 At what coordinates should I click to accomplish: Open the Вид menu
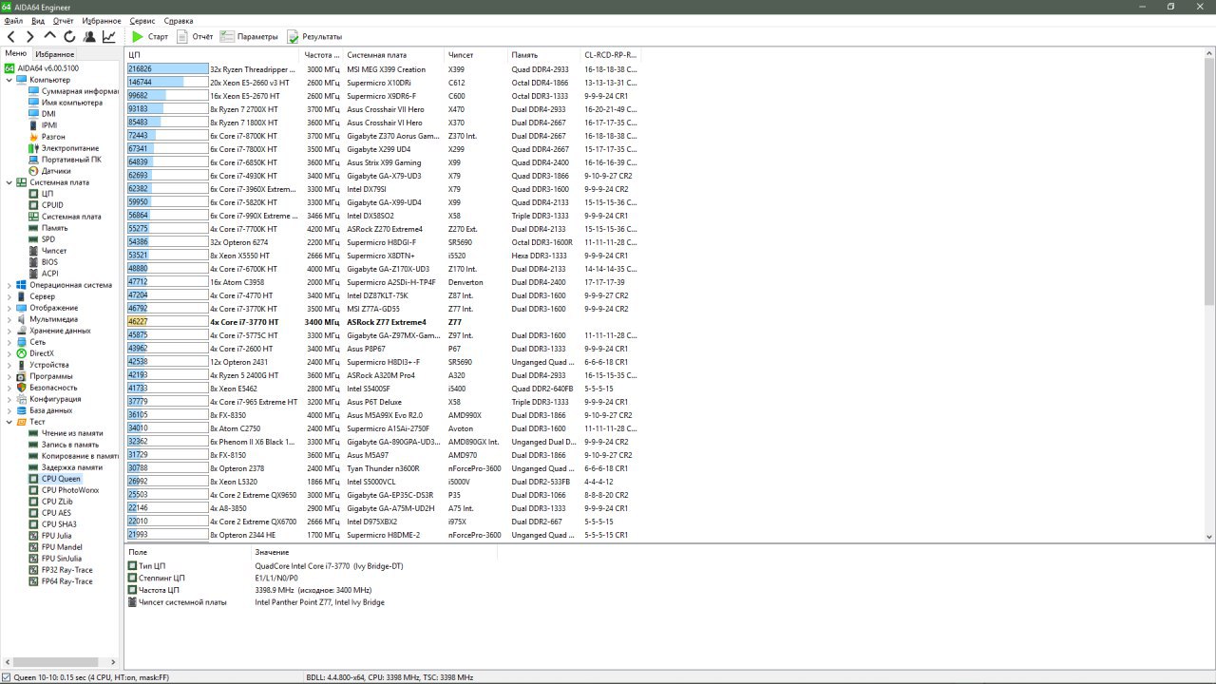pyautogui.click(x=38, y=20)
